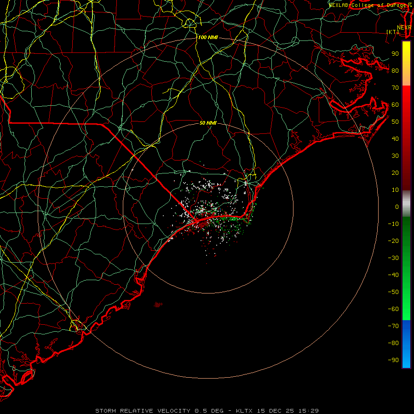Click the 80 value on the velocity scale
The image size is (414, 414).
point(395,70)
